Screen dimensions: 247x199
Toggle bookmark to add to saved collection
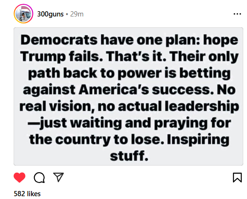(x=237, y=177)
